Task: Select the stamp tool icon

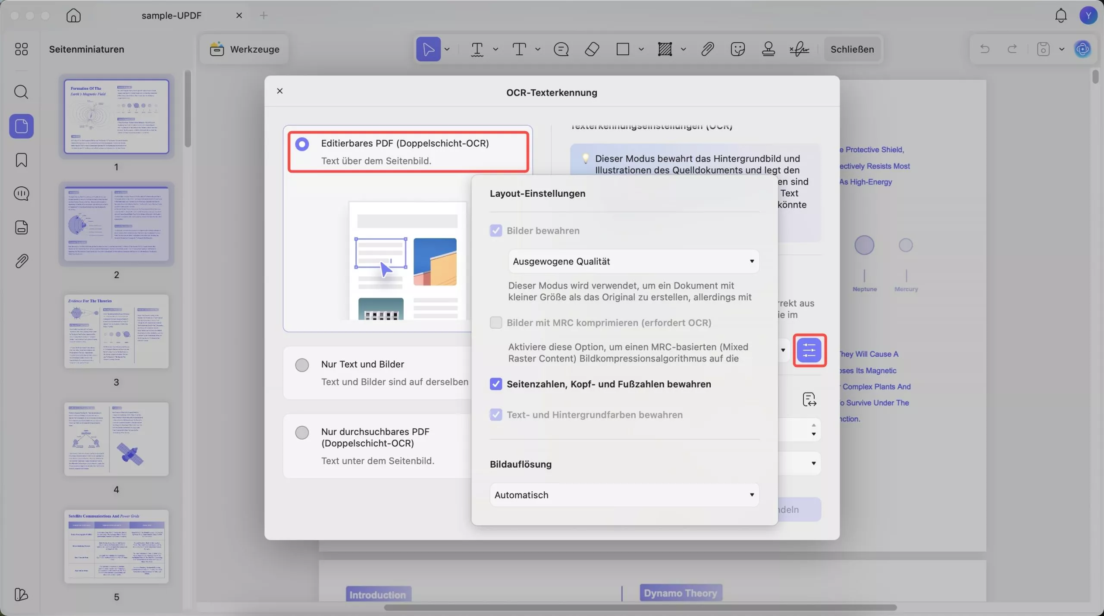Action: coord(768,49)
